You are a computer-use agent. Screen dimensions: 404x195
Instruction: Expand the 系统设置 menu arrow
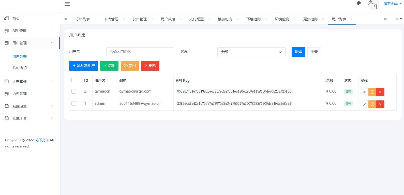52,106
